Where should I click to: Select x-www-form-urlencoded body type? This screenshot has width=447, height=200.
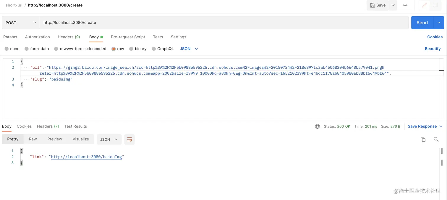[80, 49]
